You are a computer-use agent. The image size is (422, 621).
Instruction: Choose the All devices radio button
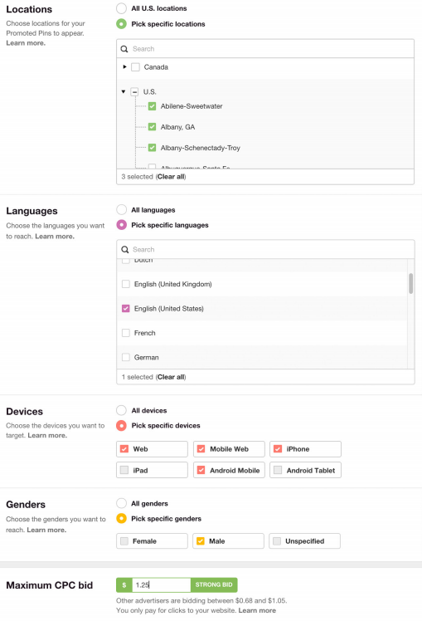click(x=121, y=410)
